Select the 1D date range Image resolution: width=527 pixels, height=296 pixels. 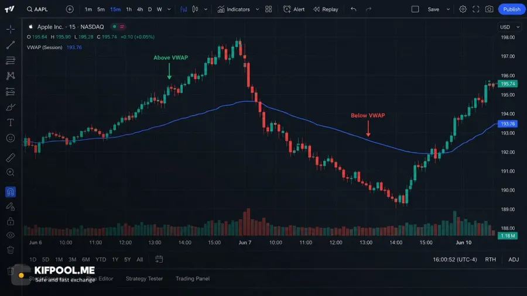(x=33, y=259)
